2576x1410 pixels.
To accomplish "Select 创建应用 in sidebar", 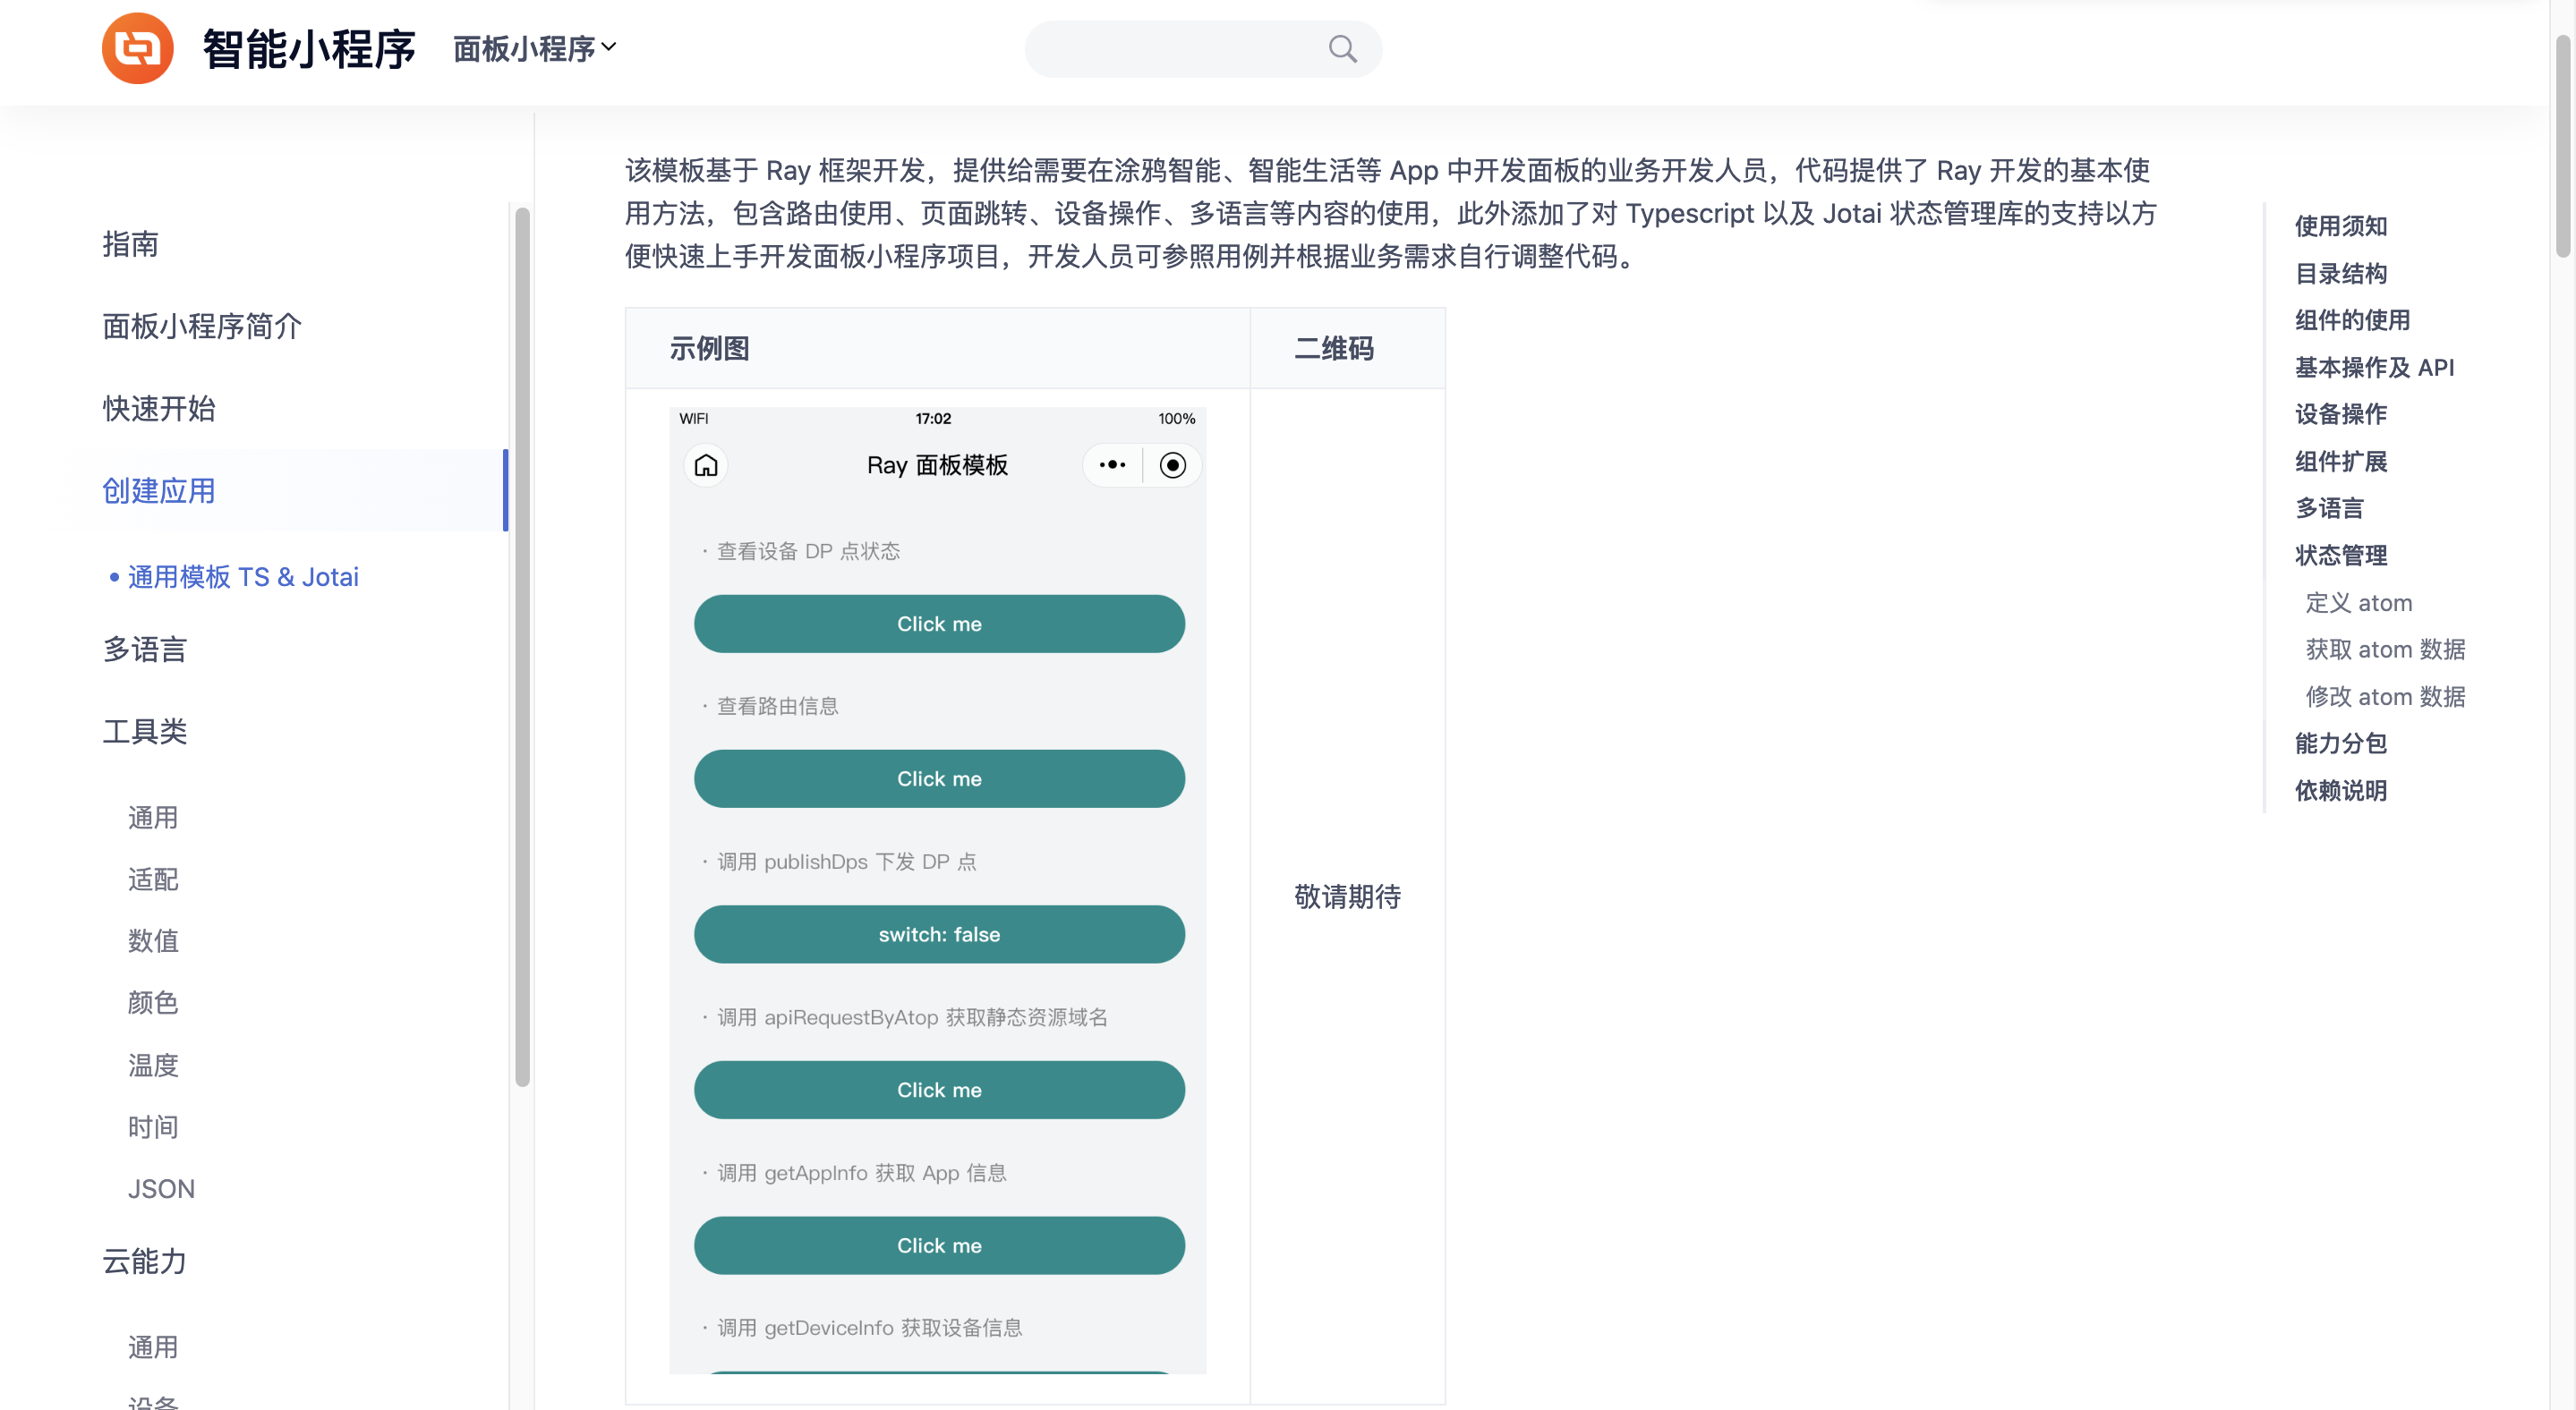I will coord(159,490).
